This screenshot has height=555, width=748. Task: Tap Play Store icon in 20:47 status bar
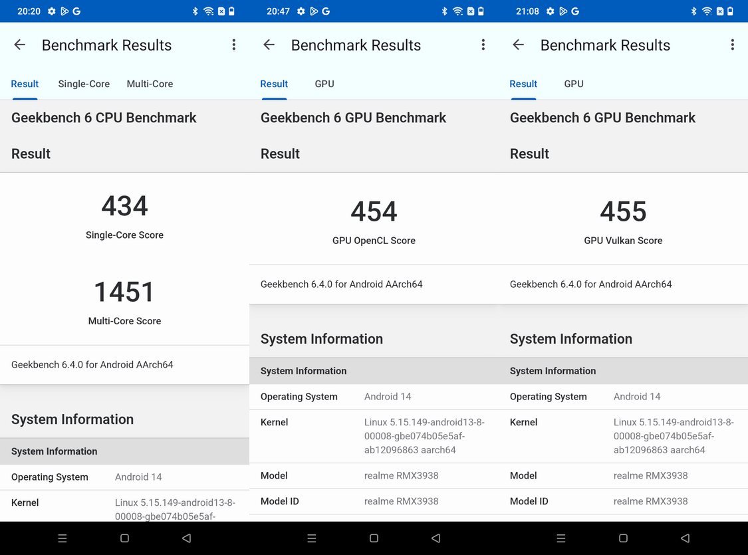pos(314,11)
